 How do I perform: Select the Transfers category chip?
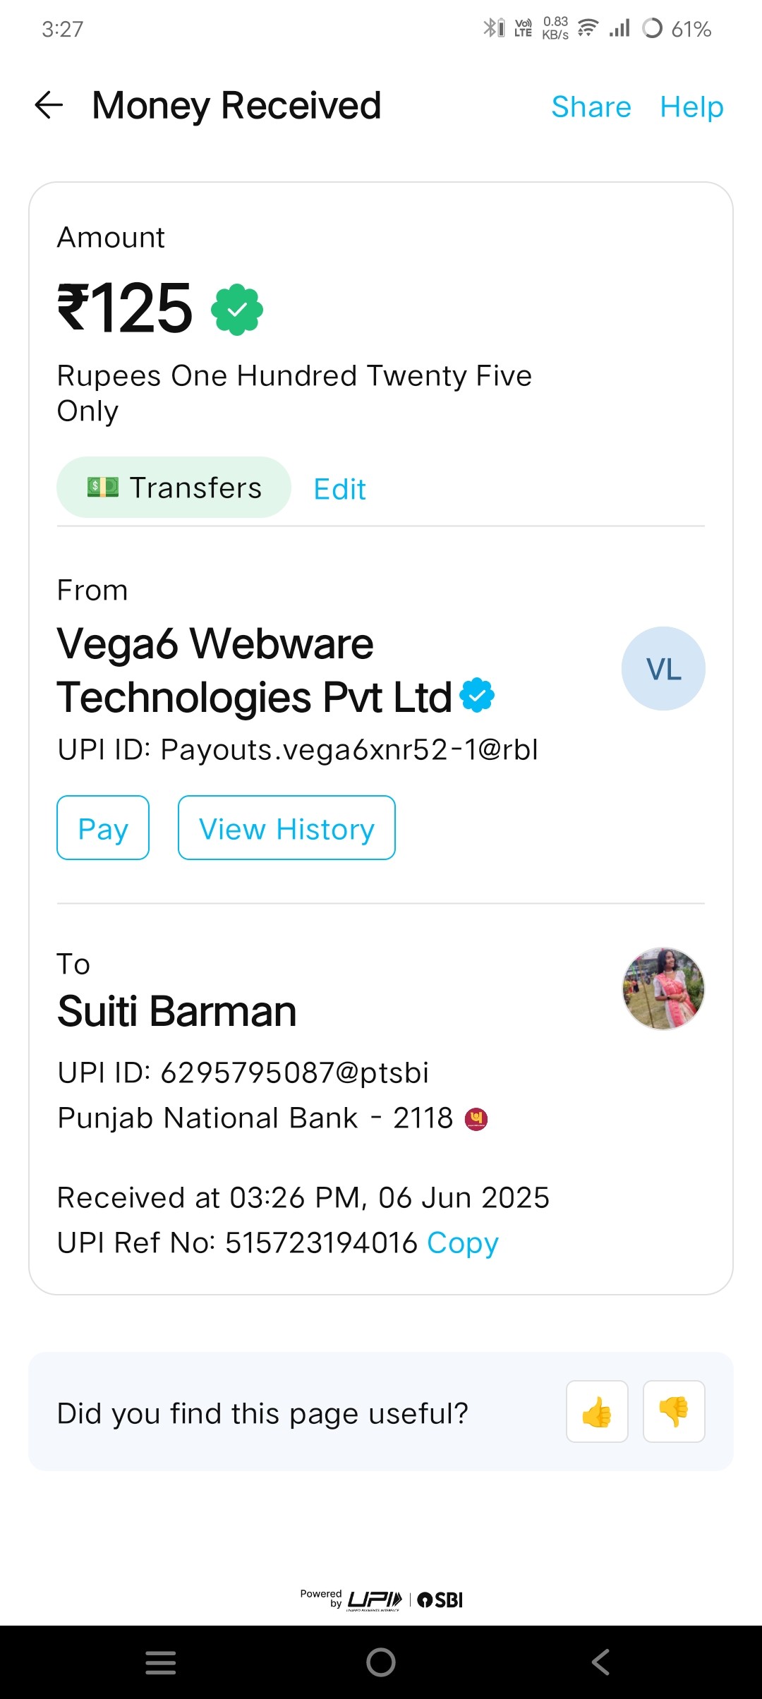[174, 487]
